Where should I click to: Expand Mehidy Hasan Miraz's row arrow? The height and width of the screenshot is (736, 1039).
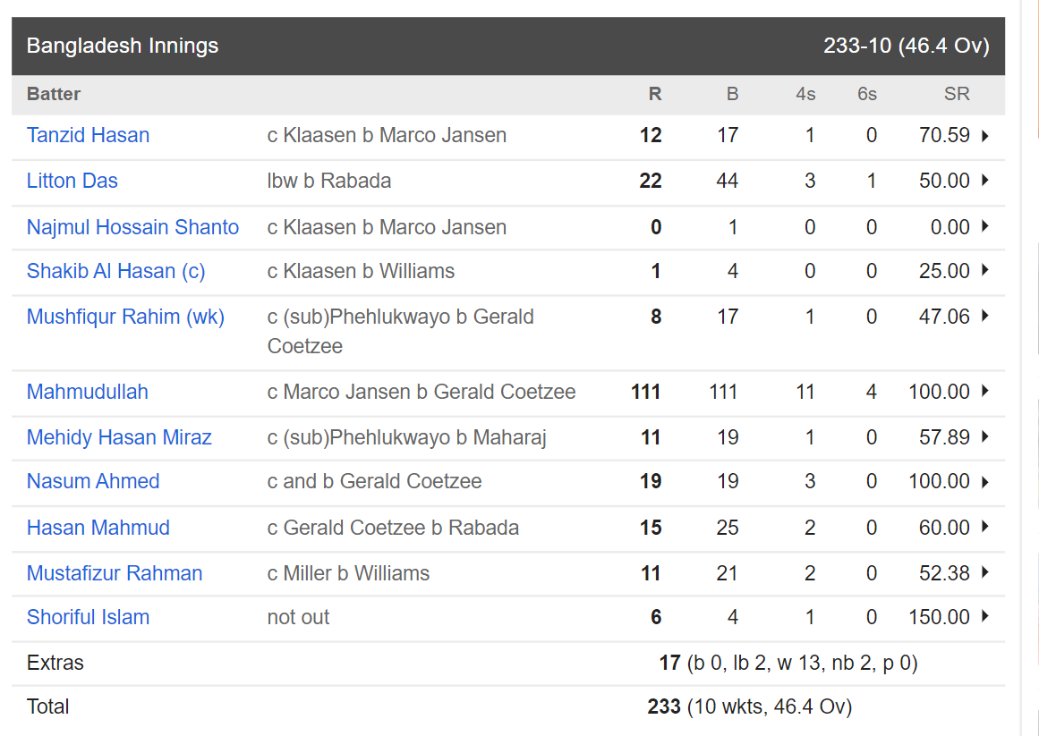click(x=985, y=436)
